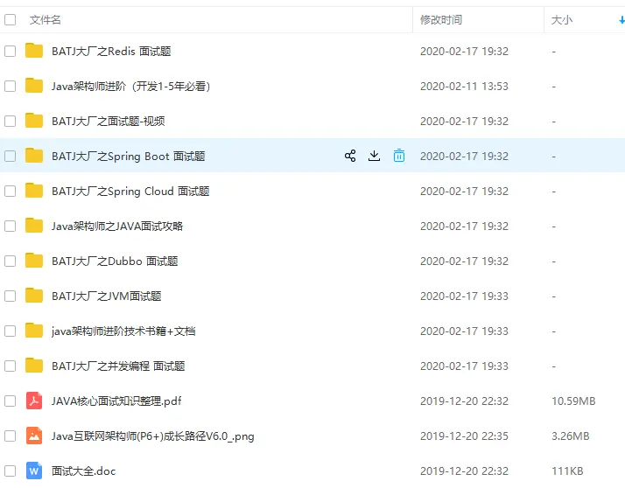The image size is (625, 488).
Task: Open folder Java架构师进阶（开发1-5年必看）
Action: pos(131,86)
